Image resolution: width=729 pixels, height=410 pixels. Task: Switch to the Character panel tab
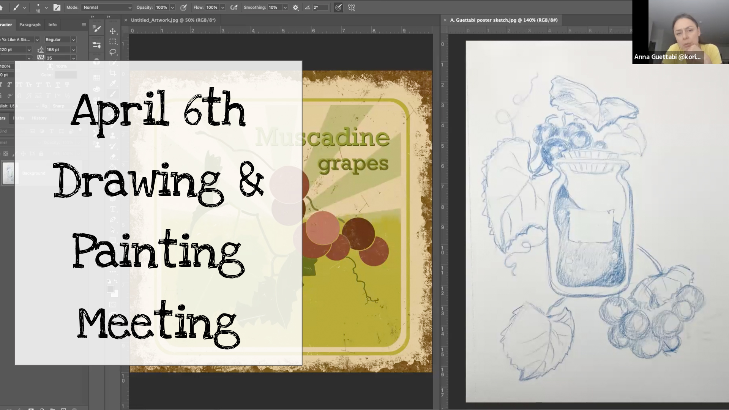click(6, 25)
